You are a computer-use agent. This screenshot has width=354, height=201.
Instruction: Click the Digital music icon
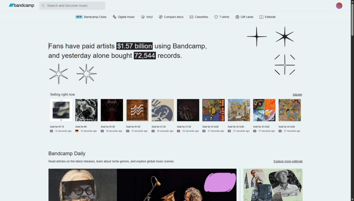click(x=114, y=17)
